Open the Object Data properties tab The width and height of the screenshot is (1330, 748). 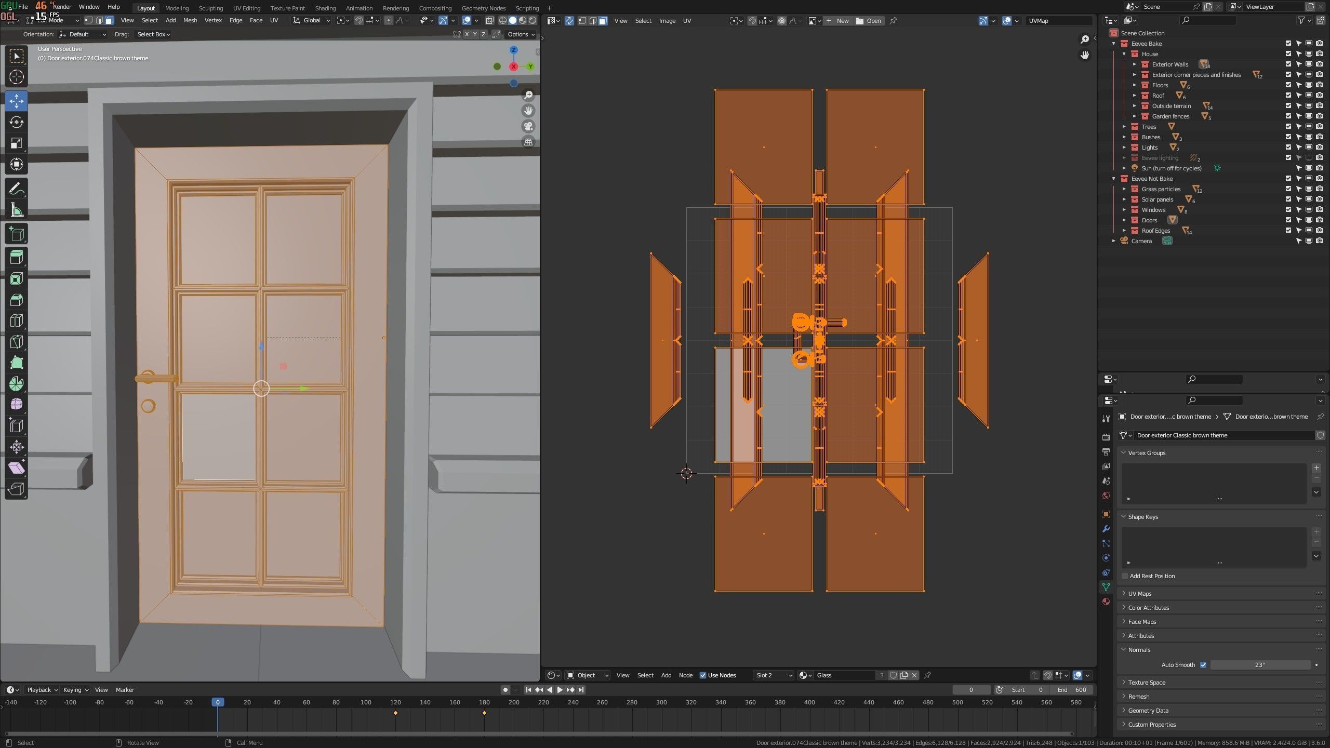click(1106, 587)
